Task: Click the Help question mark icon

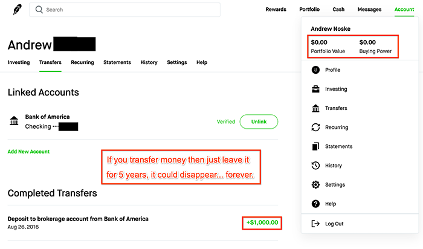Action: 315,204
